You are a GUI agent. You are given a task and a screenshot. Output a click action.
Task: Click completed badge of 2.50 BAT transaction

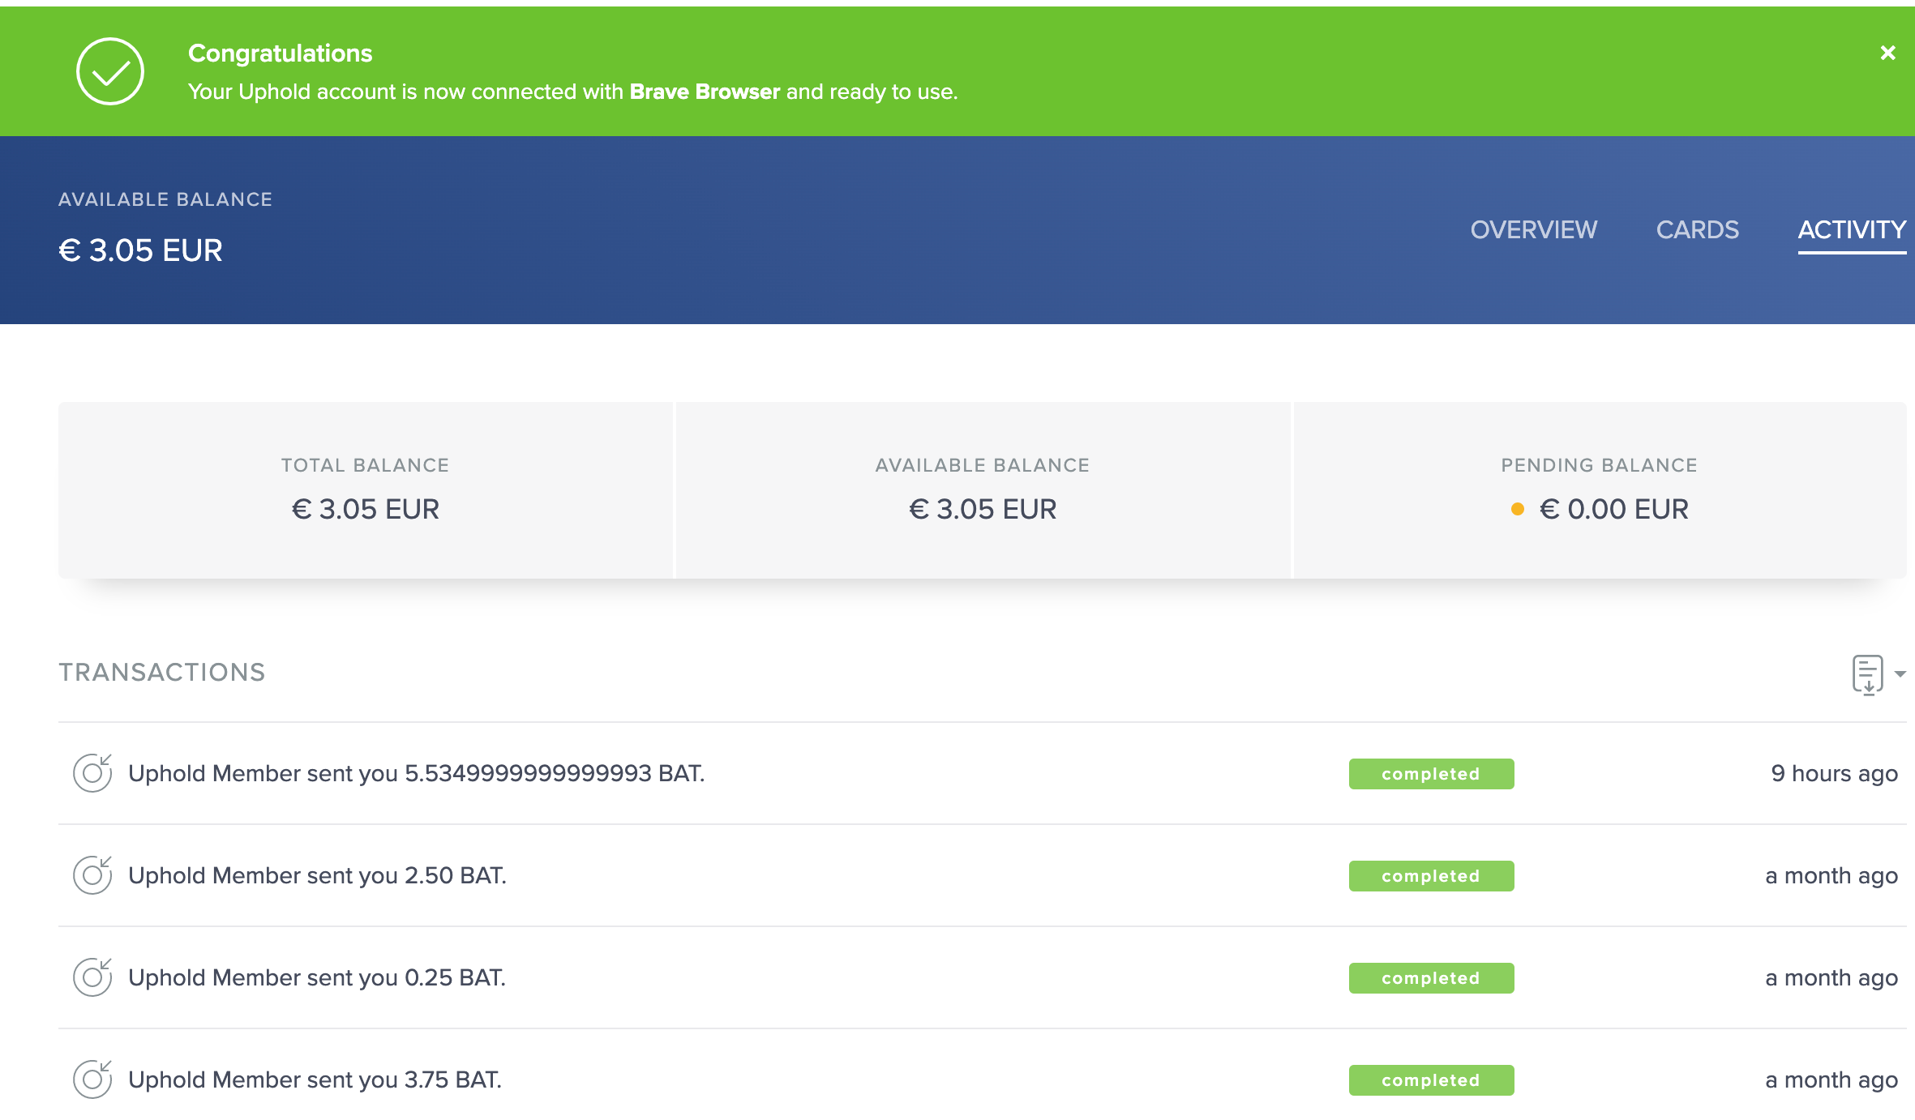[x=1431, y=876]
